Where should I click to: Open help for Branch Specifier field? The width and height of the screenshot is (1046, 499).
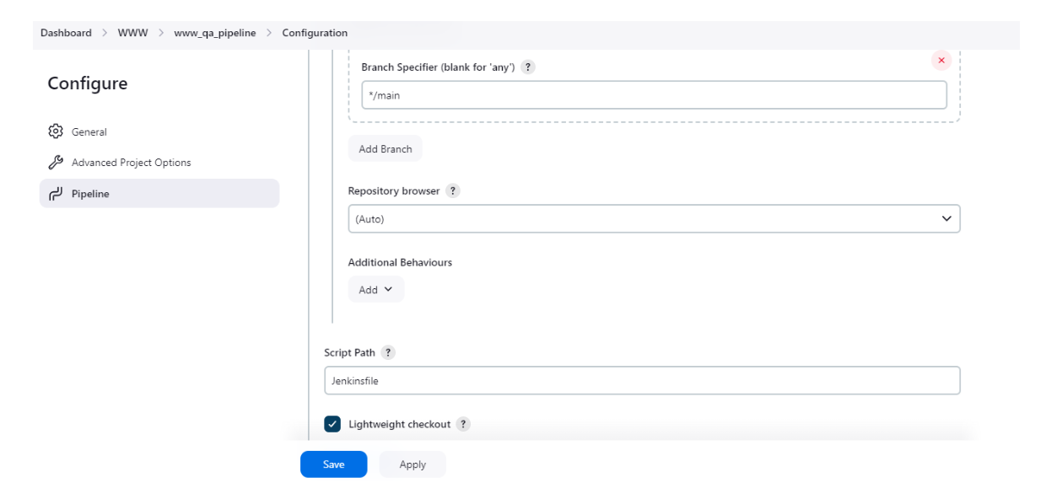pyautogui.click(x=528, y=67)
